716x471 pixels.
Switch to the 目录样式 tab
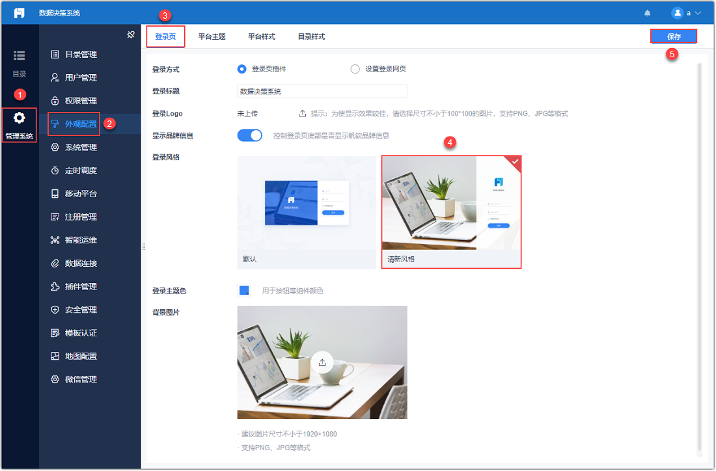[x=311, y=36]
